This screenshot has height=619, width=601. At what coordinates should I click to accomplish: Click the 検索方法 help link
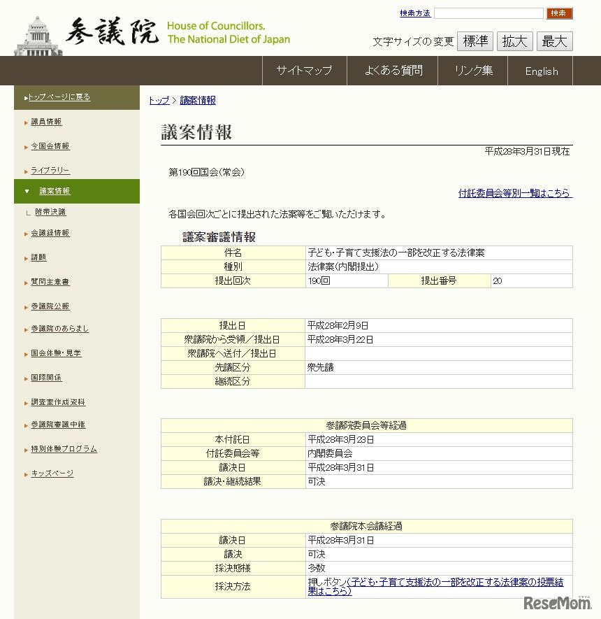click(416, 13)
